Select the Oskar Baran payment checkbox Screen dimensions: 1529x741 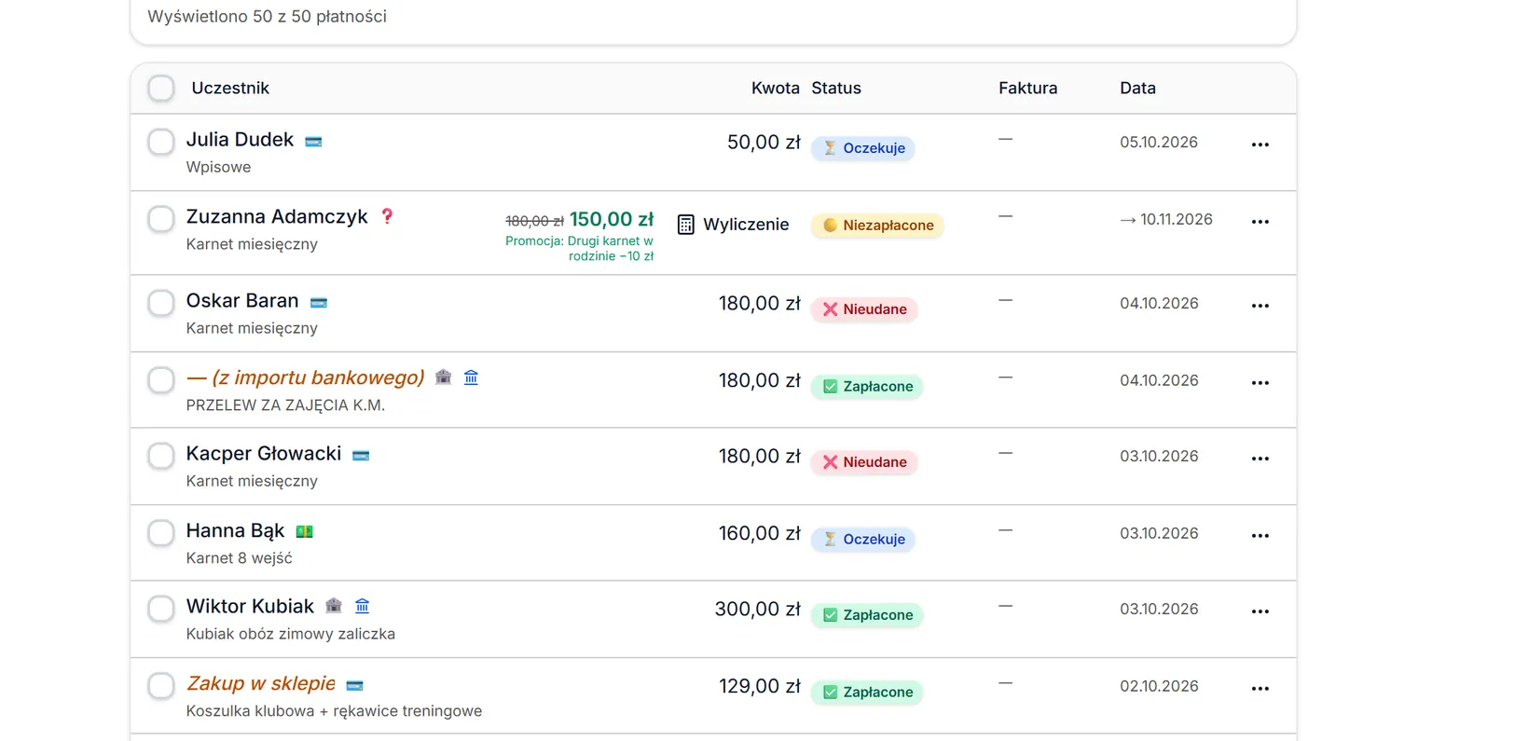(x=161, y=303)
